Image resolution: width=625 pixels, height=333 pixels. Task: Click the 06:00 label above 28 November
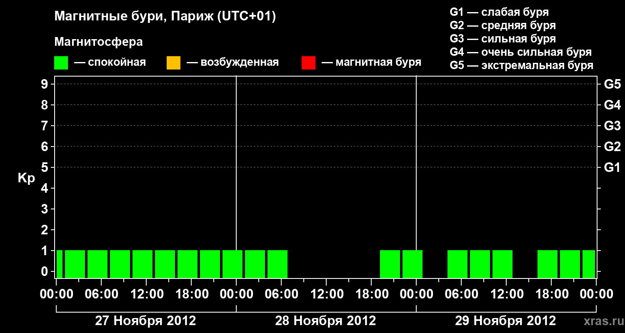(x=281, y=294)
